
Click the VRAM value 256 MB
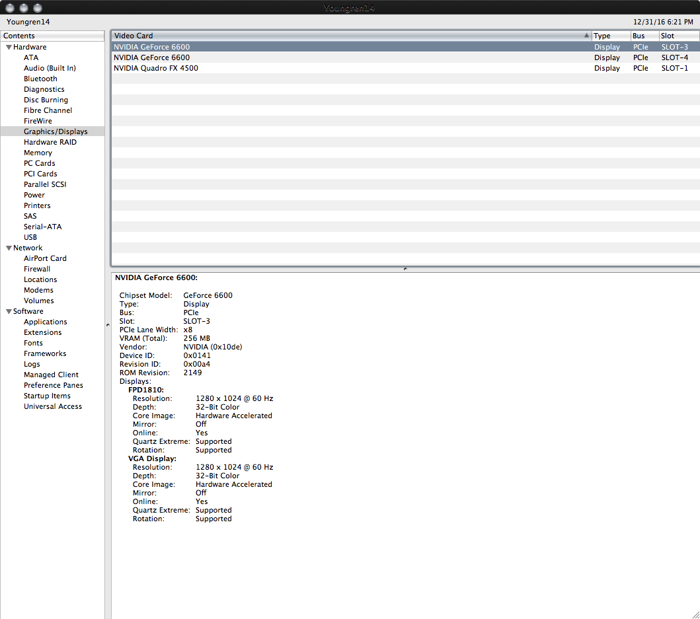196,338
